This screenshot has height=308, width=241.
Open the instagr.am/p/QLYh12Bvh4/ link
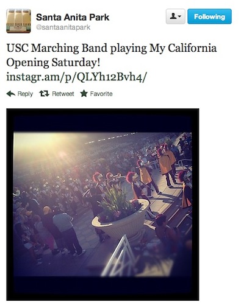point(76,77)
